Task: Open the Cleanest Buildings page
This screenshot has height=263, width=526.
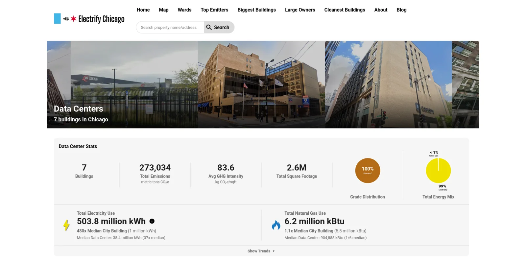Action: (x=345, y=10)
